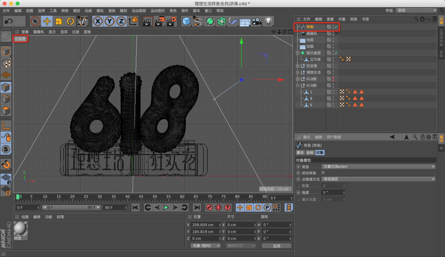
Task: Click the Undo arrow icon
Action: point(9,21)
